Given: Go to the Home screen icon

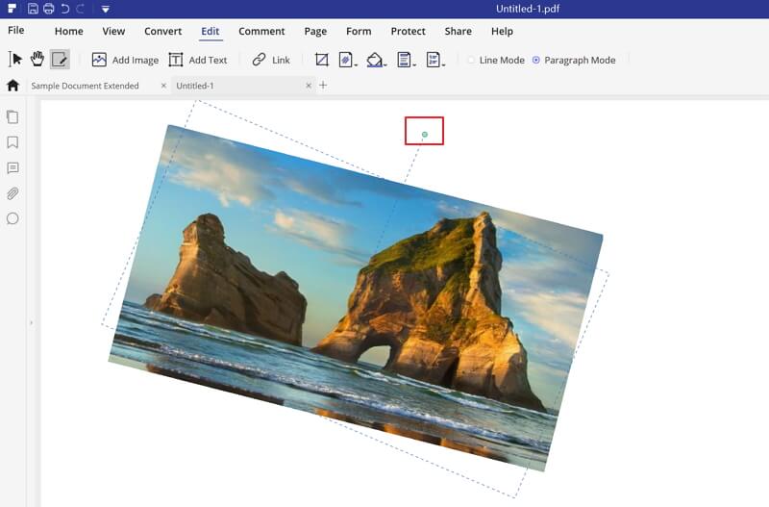Looking at the screenshot, I should 13,86.
